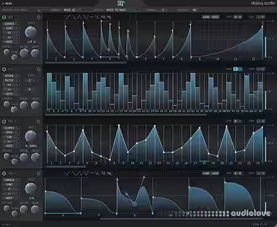
Task: Click SAVE button in first sequencer header
Action: (215, 17)
